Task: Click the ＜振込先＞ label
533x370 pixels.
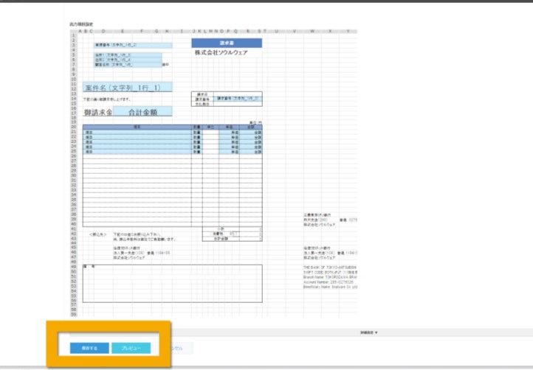Action: 98,234
